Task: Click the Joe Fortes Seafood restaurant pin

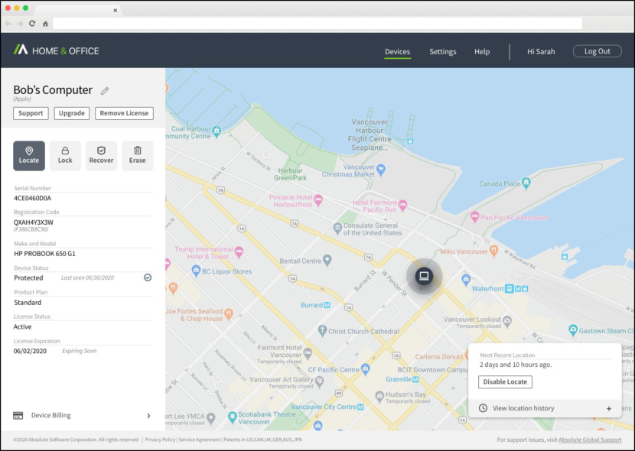Action: click(229, 313)
